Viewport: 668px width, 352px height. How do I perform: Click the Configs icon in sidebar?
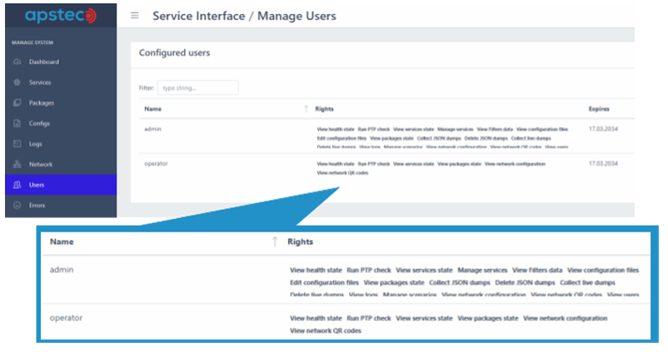tap(17, 123)
